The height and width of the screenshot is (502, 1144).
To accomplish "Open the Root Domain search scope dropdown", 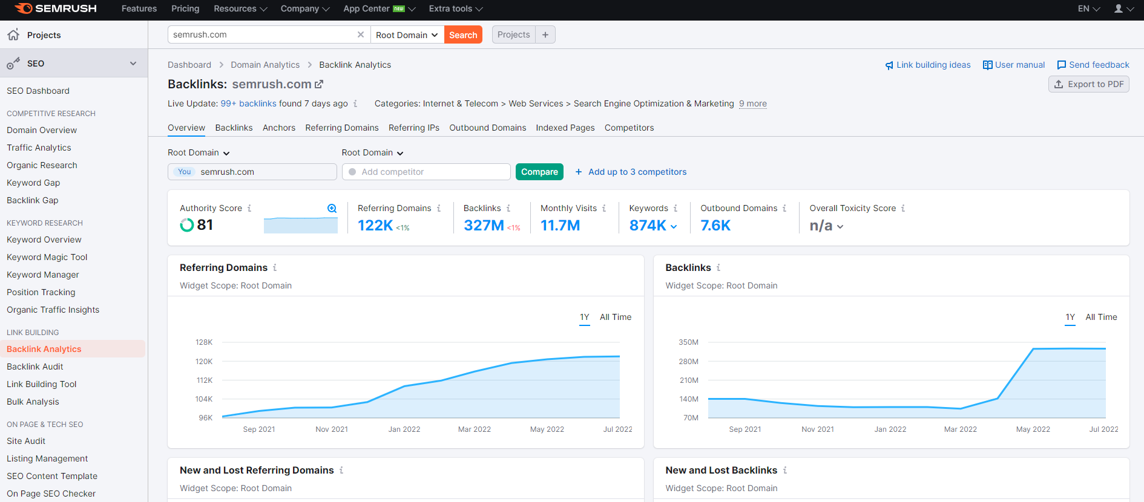I will pyautogui.click(x=407, y=34).
